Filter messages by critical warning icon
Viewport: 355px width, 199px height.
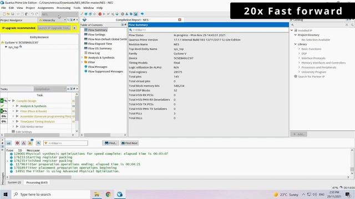click(x=23, y=143)
